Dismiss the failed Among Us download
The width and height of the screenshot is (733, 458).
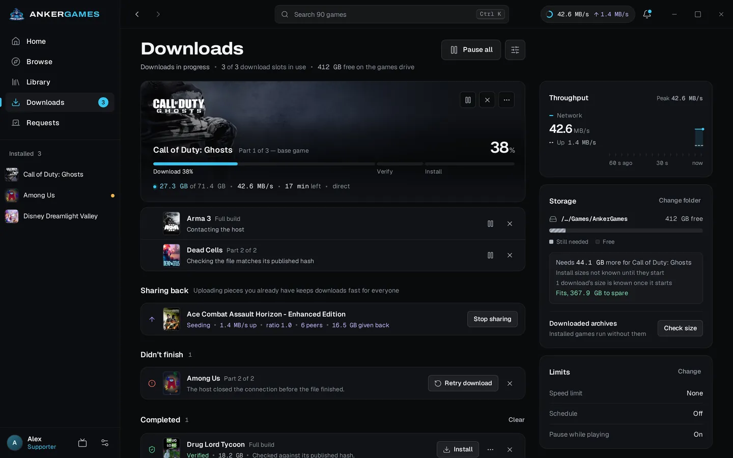[510, 384]
